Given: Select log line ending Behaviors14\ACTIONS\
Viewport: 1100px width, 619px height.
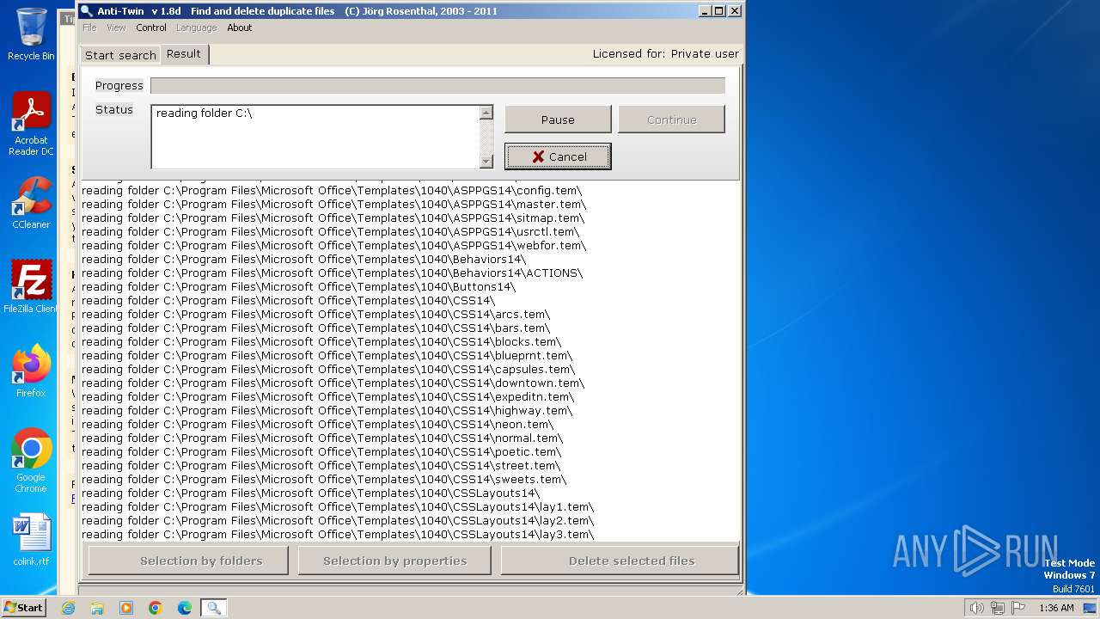Looking at the screenshot, I should pos(332,273).
